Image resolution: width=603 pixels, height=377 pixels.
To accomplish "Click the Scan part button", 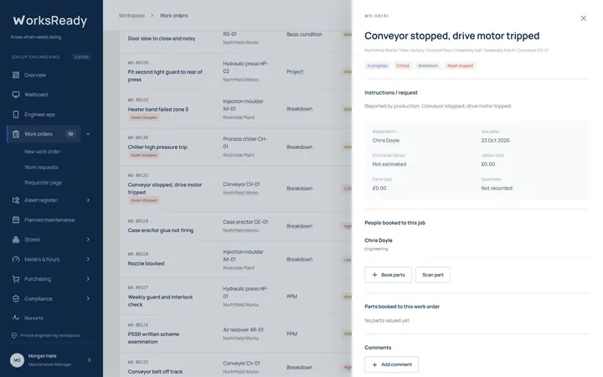I will (x=433, y=275).
